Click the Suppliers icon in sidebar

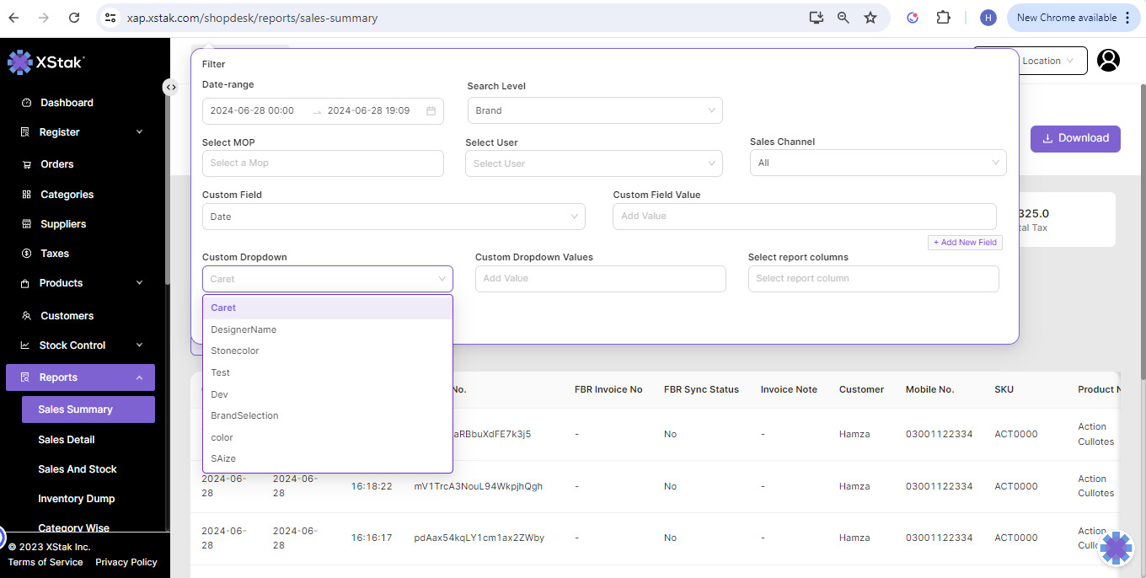tap(26, 224)
